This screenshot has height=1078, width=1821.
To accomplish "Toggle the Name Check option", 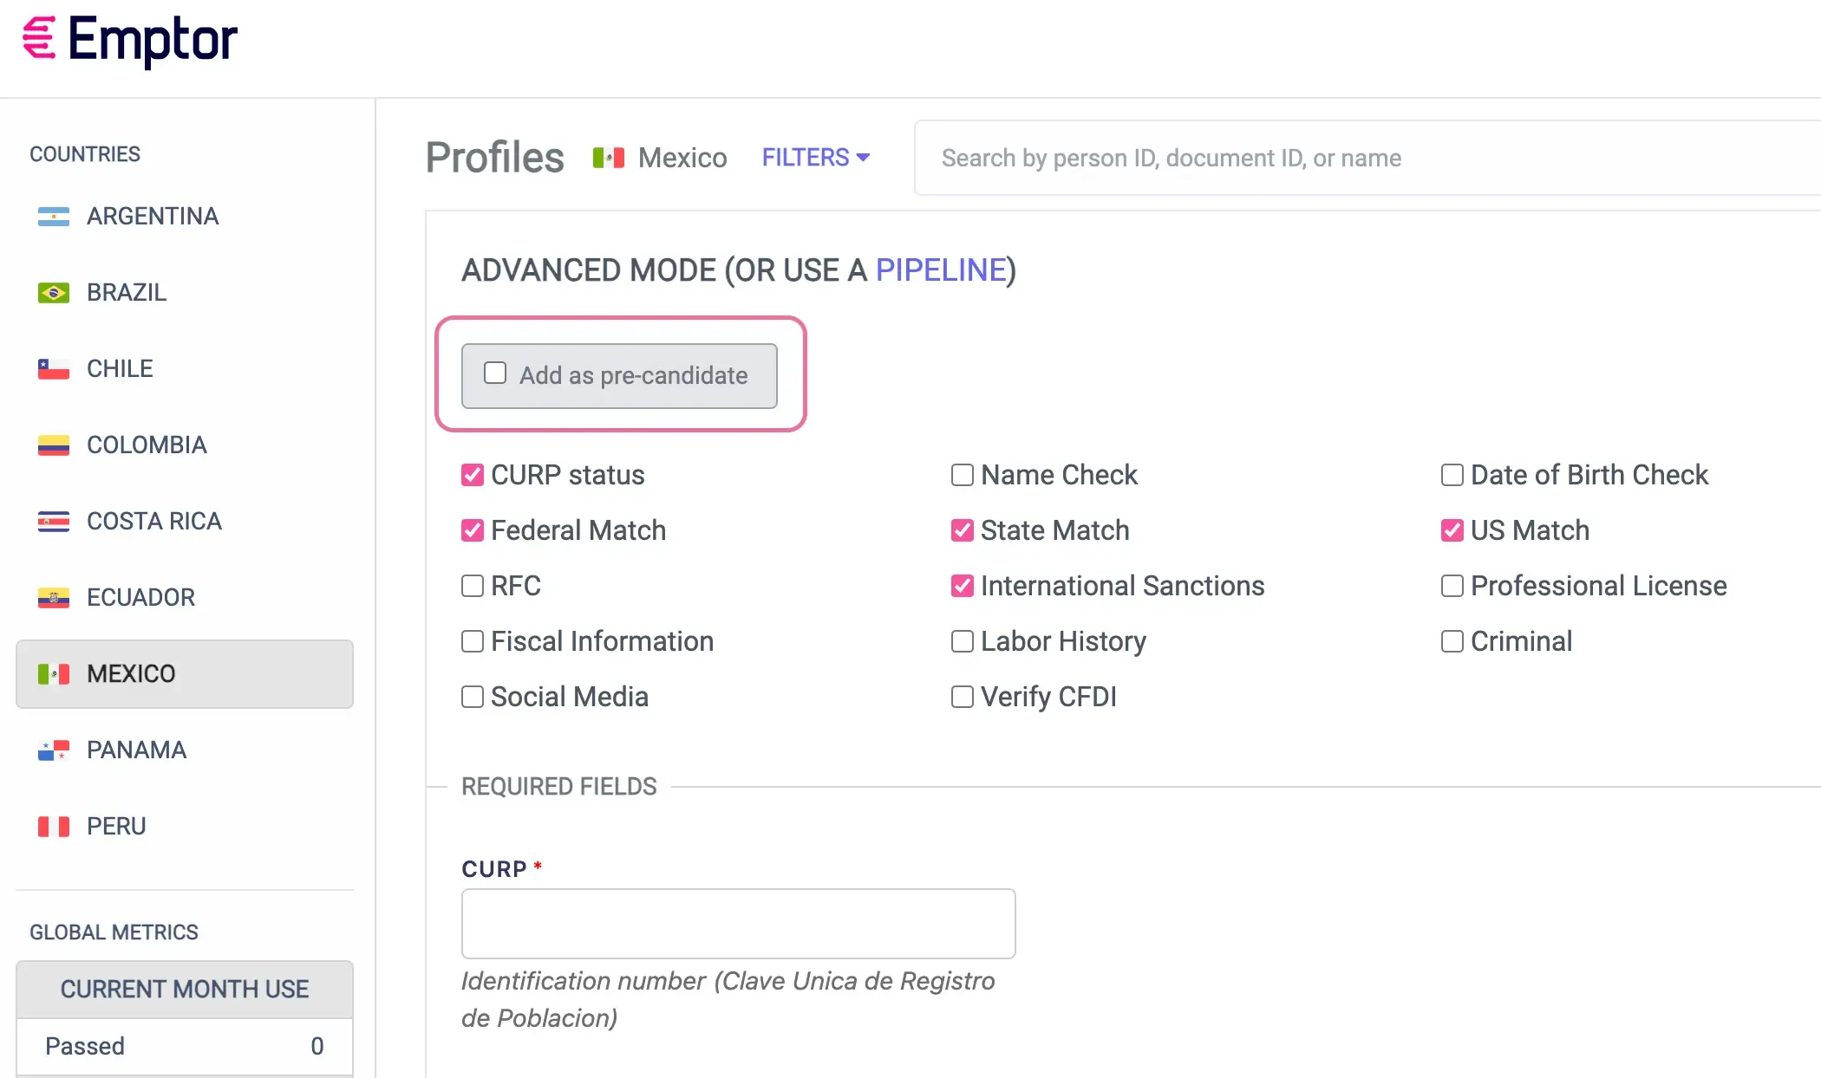I will point(962,475).
